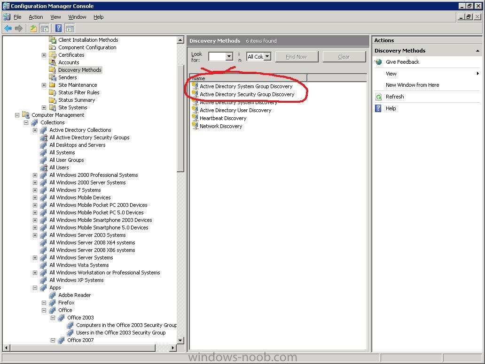Viewport: 485px width, 364px height.
Task: Collapse the Collections node
Action: click(x=26, y=122)
